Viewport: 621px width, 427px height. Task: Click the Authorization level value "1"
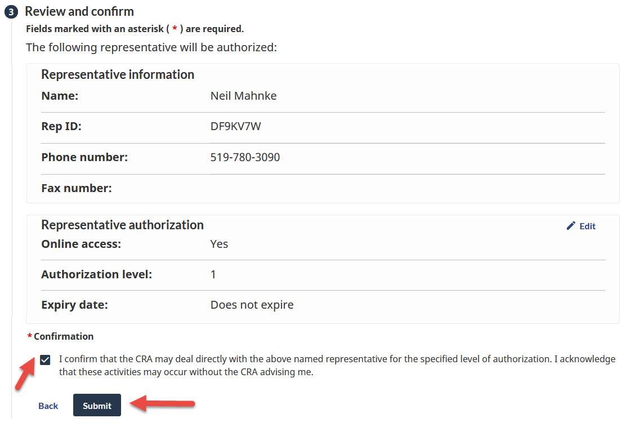[x=213, y=274]
